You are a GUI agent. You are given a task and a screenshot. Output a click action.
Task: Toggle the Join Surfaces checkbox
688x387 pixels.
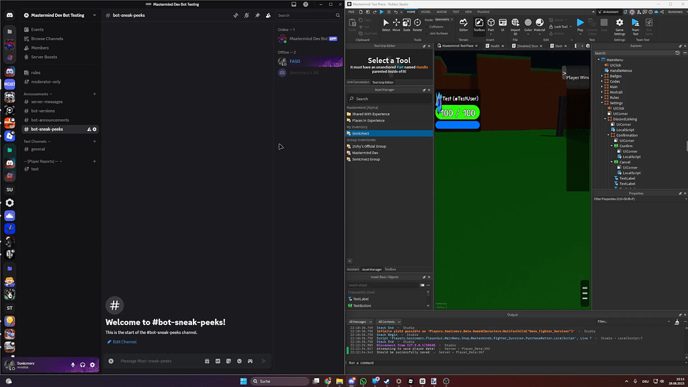[x=427, y=34]
